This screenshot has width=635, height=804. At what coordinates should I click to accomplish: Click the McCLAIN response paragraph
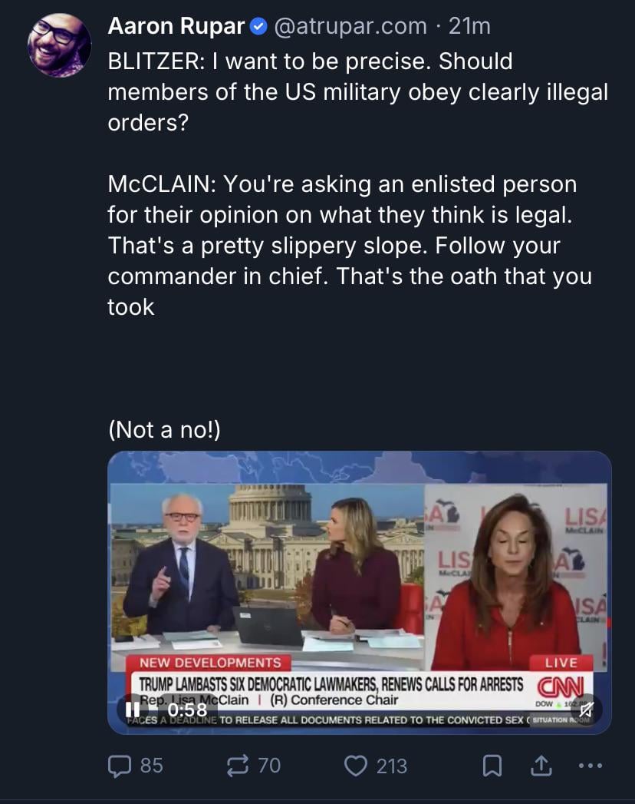click(350, 245)
